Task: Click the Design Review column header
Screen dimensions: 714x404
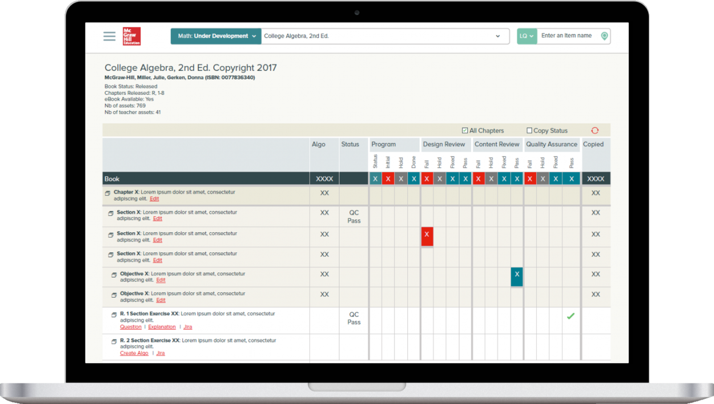Action: 444,144
